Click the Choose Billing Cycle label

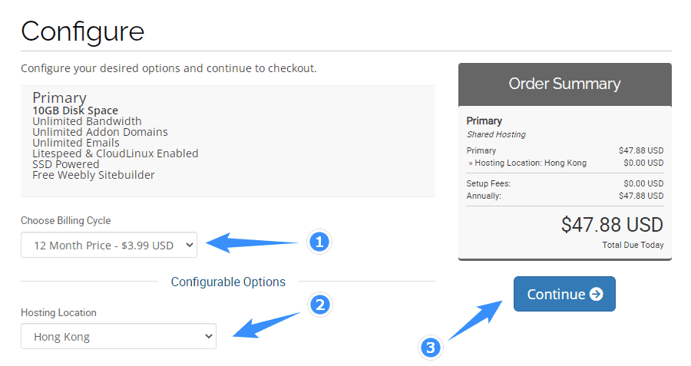click(x=66, y=221)
